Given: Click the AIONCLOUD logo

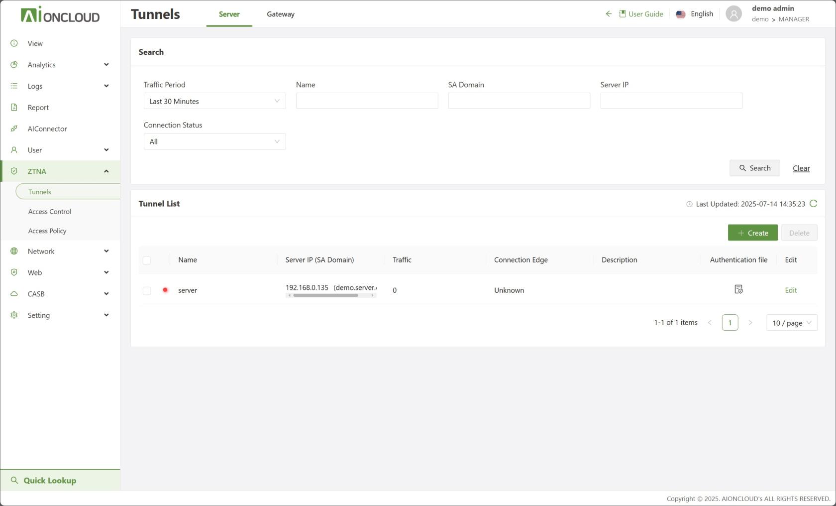Looking at the screenshot, I should (x=60, y=15).
